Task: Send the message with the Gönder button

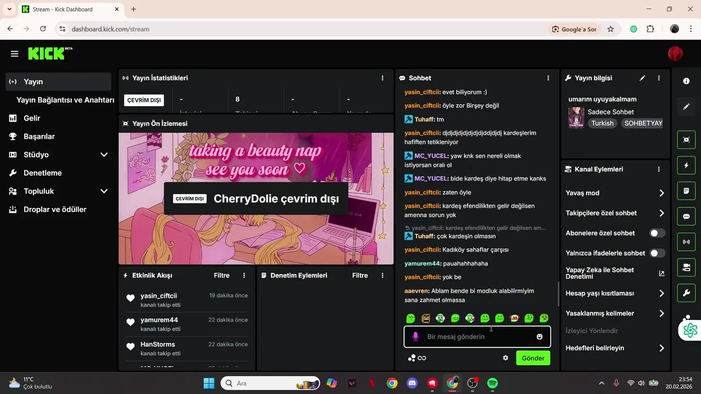Action: point(533,358)
